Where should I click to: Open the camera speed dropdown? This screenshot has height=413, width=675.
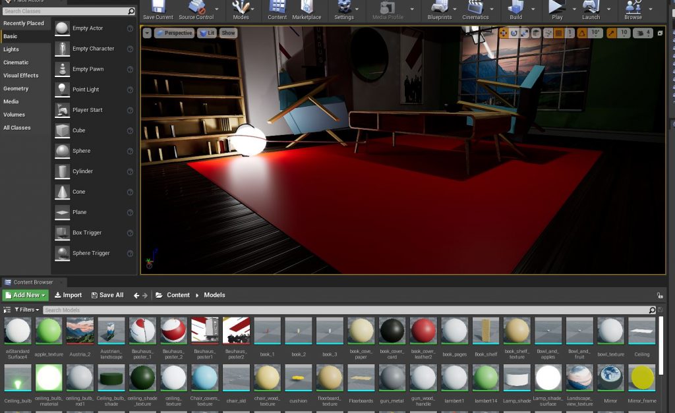643,33
